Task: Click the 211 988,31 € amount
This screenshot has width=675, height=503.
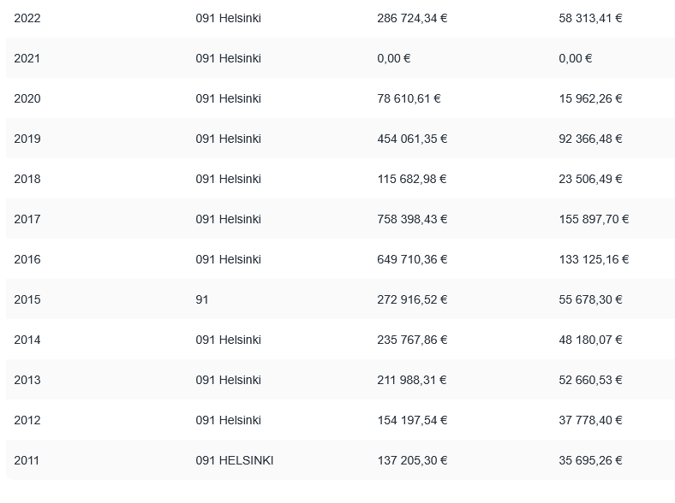Action: pos(412,380)
